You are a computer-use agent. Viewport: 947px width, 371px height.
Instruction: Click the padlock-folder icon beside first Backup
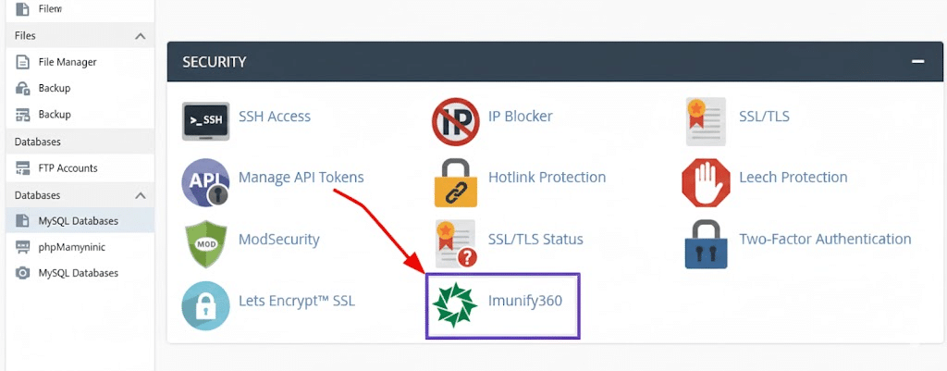click(x=22, y=88)
